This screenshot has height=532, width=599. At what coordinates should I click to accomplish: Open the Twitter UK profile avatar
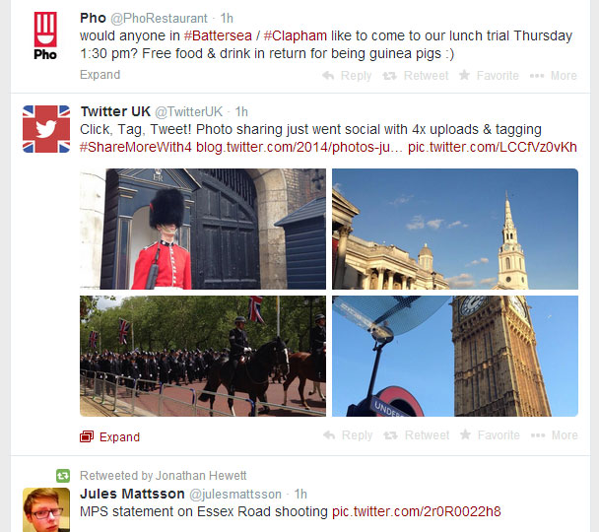pyautogui.click(x=46, y=129)
